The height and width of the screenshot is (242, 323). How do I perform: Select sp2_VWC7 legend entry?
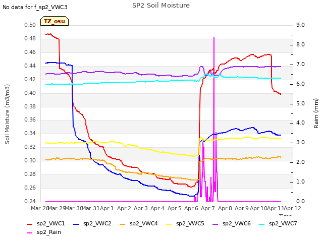(x=278, y=223)
